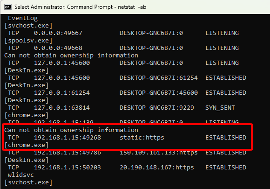This screenshot has height=189, width=270.
Task: Click ESTABLISHED state on the static:https row
Action: 226,138
